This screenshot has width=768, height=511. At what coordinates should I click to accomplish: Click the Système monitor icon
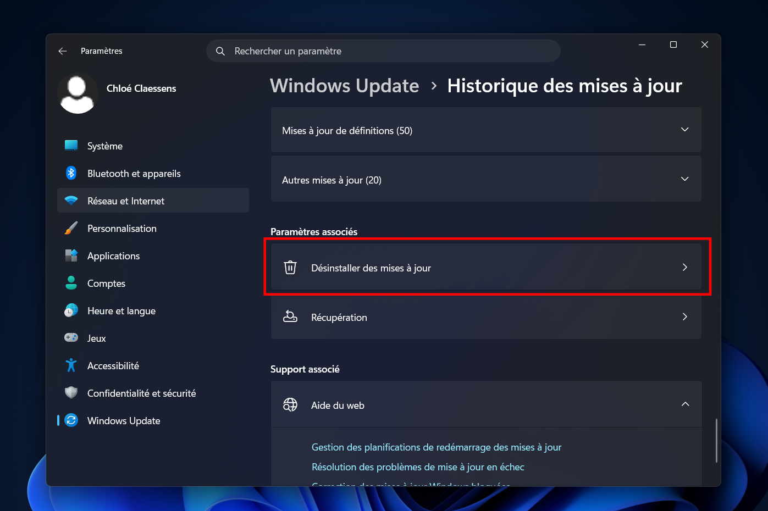click(x=71, y=146)
